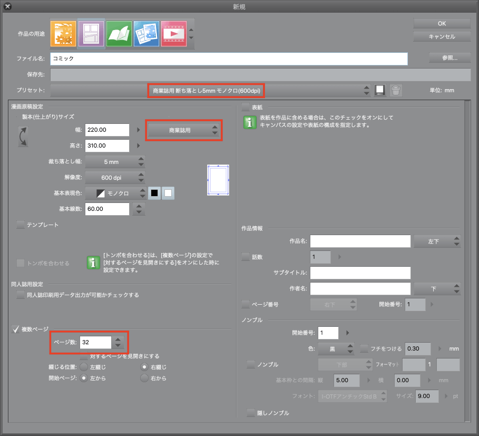Enable 同人誌印刷用データ出力 check checkbox

coord(21,295)
